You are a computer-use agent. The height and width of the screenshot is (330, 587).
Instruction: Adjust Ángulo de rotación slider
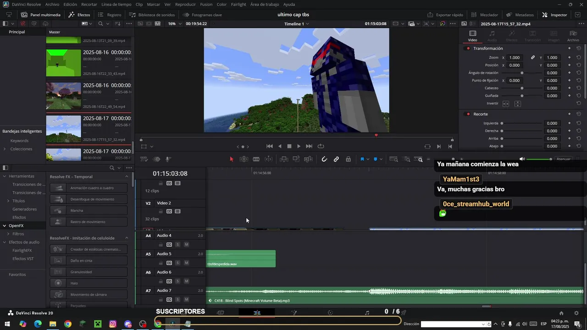tap(522, 73)
